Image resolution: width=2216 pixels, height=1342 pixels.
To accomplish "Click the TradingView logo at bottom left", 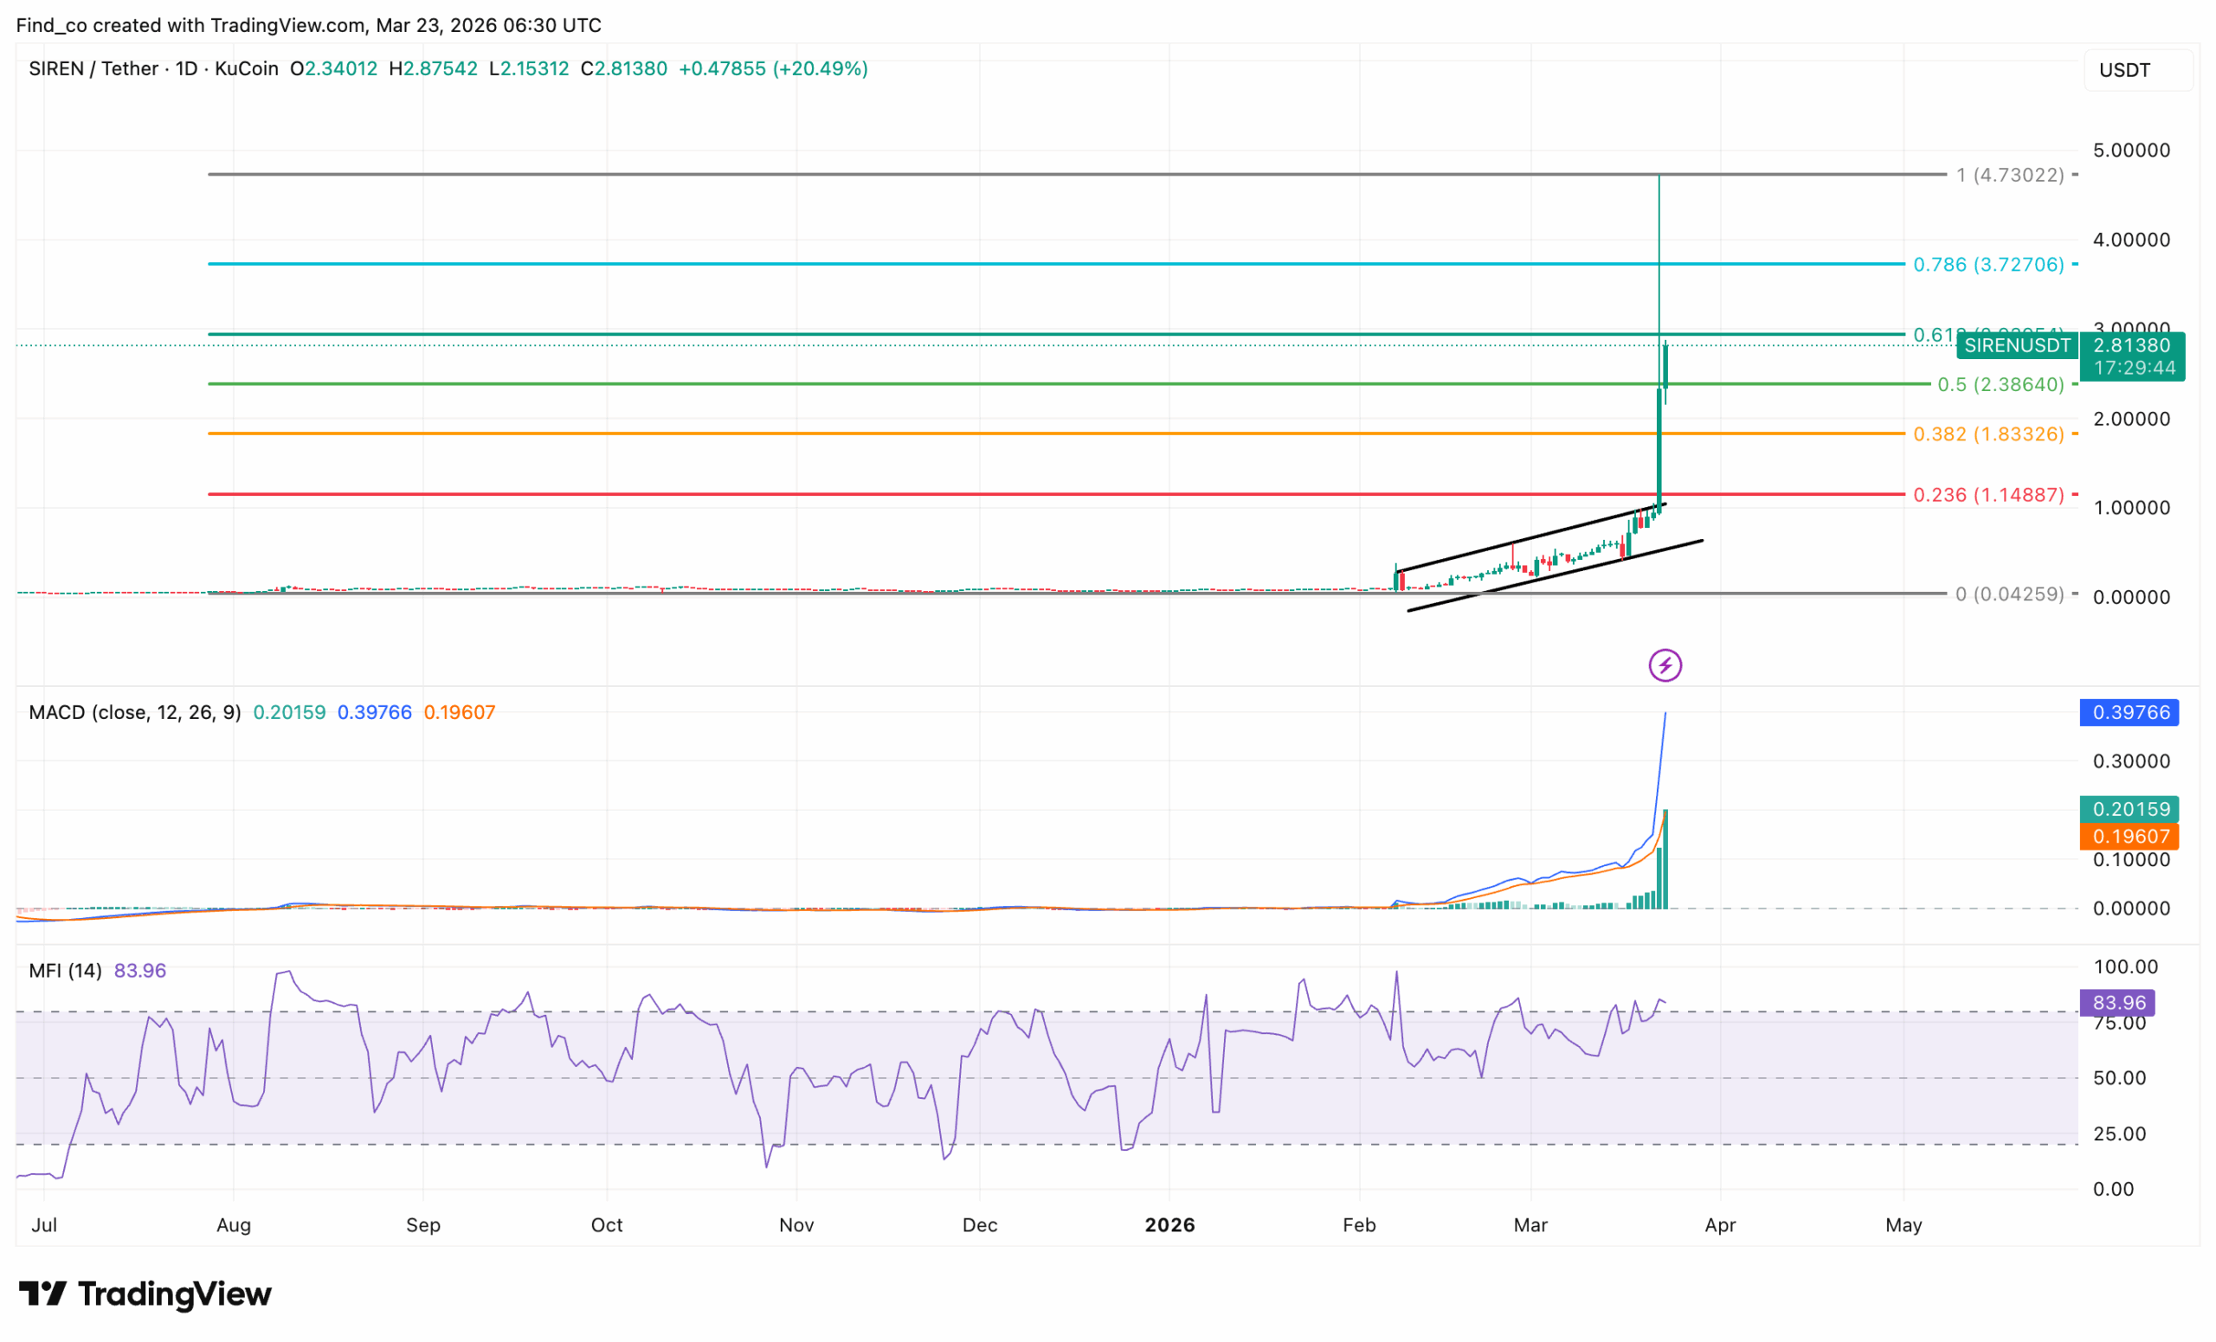I will [x=145, y=1294].
